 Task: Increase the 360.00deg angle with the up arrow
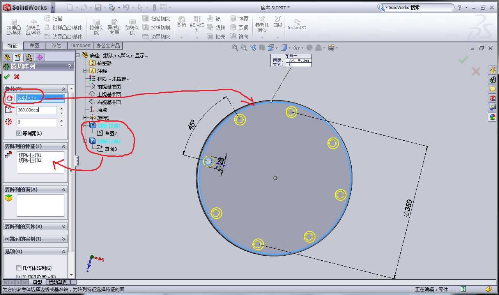pyautogui.click(x=62, y=108)
